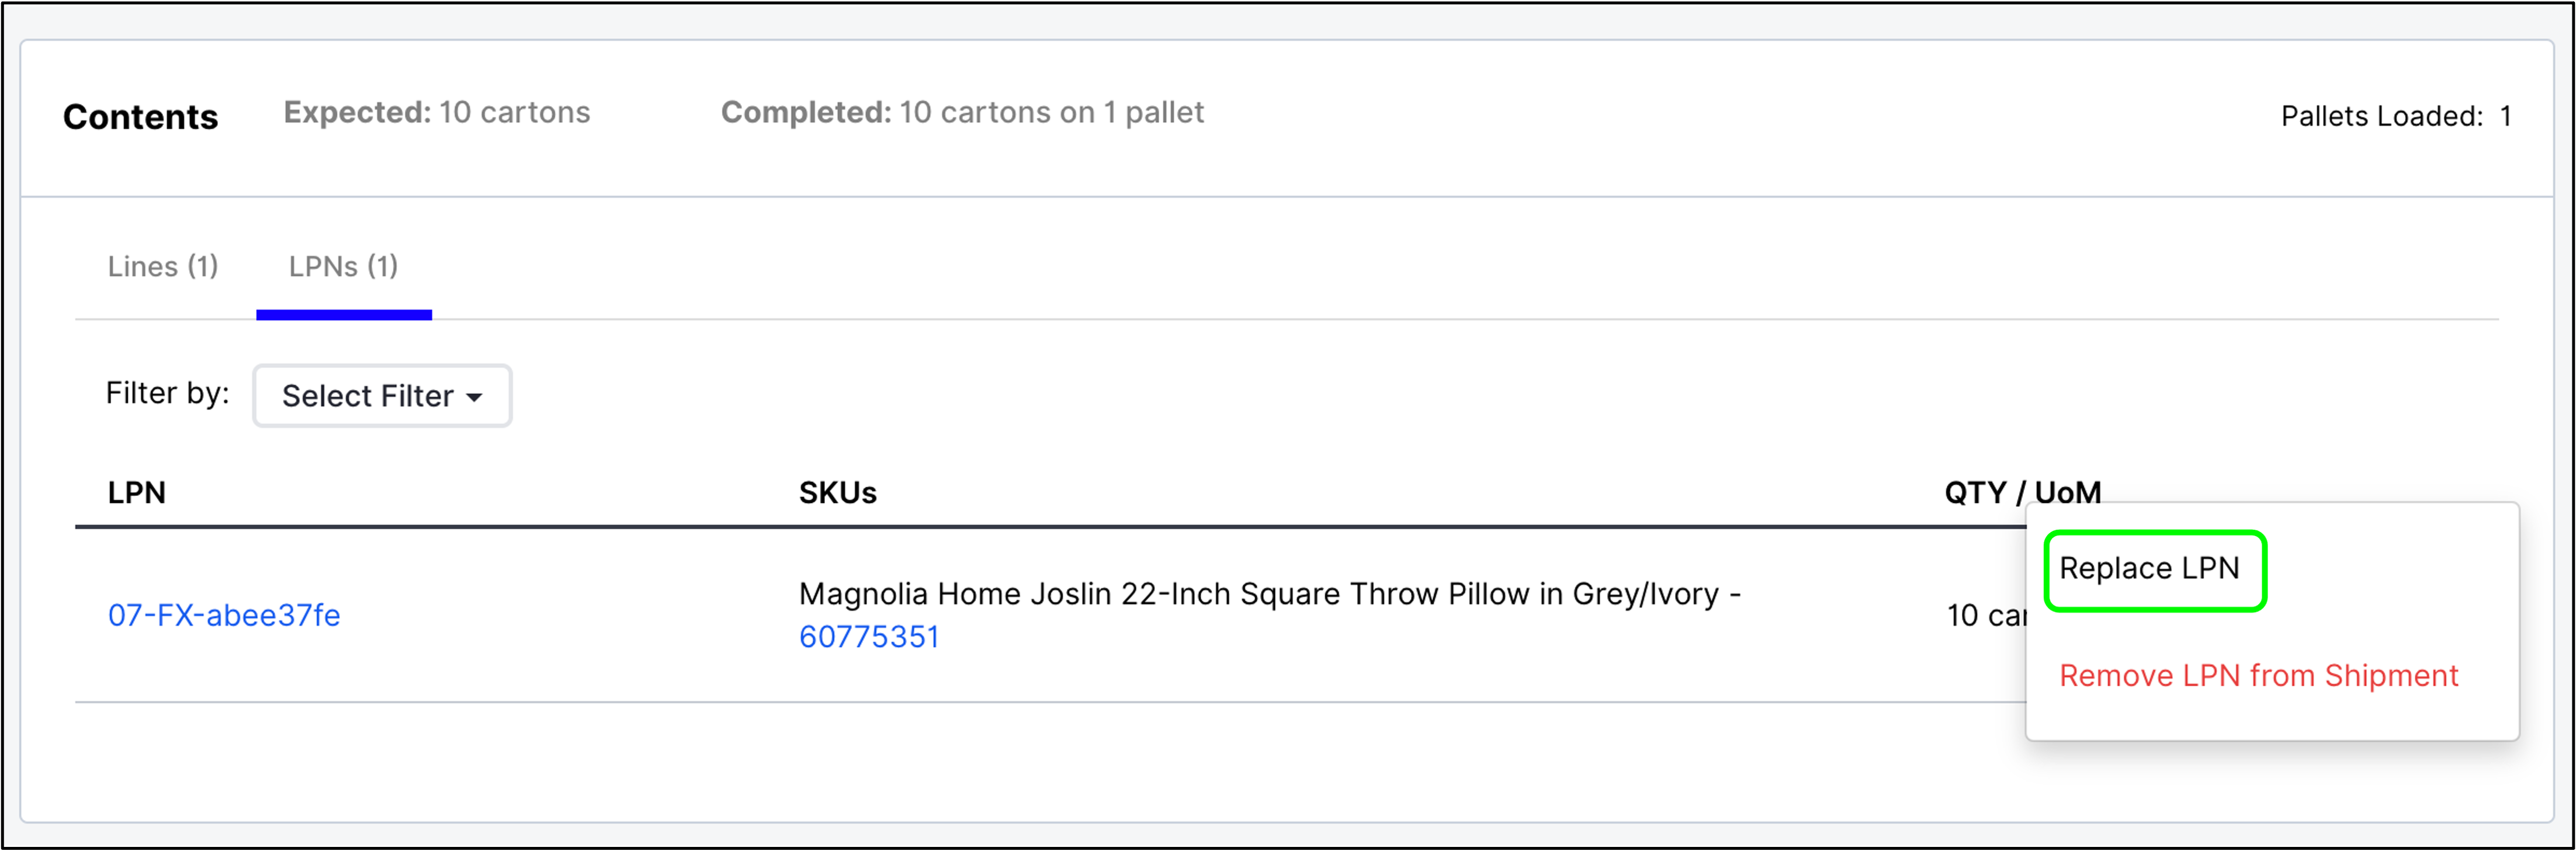The image size is (2576, 851).
Task: Open LPN 07-FX-abee37fe details
Action: click(x=223, y=615)
